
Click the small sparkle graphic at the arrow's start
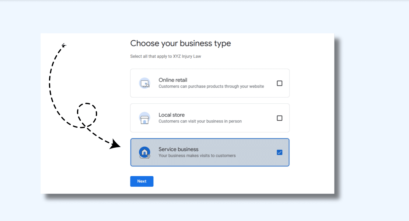coord(63,45)
